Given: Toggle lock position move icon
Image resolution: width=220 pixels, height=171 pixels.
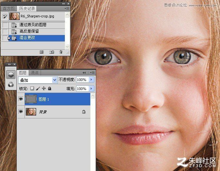Looking at the screenshot, I should click(x=44, y=88).
